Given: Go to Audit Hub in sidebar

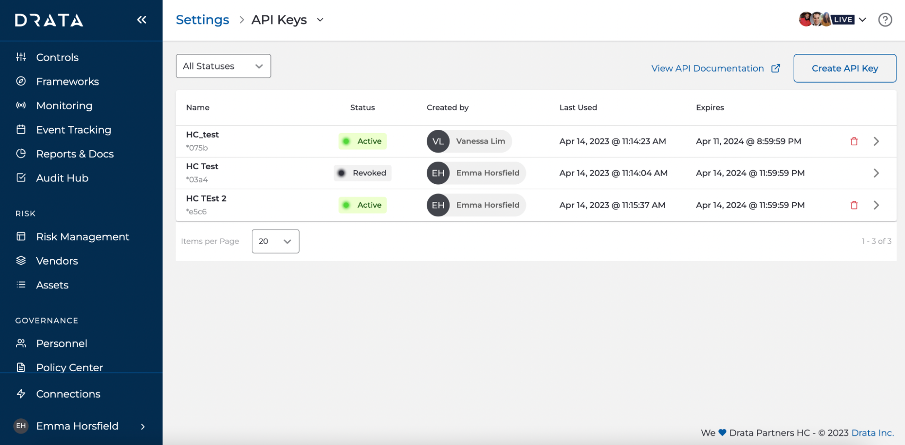Looking at the screenshot, I should [x=62, y=178].
